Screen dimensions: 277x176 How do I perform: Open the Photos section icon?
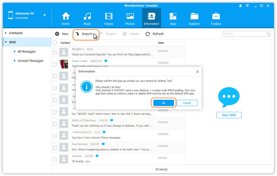130,17
